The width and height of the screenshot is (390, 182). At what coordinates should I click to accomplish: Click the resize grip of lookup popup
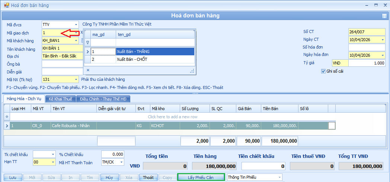(192, 70)
